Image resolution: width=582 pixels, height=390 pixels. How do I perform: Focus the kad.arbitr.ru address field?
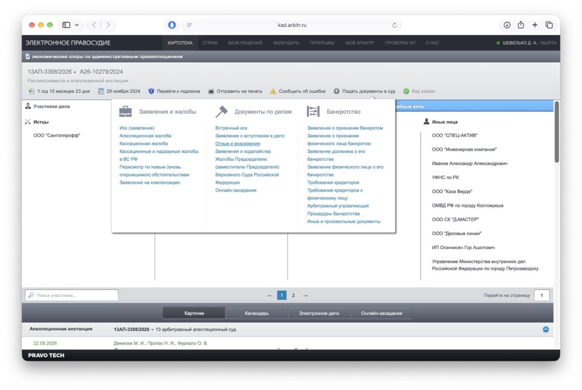coord(292,25)
